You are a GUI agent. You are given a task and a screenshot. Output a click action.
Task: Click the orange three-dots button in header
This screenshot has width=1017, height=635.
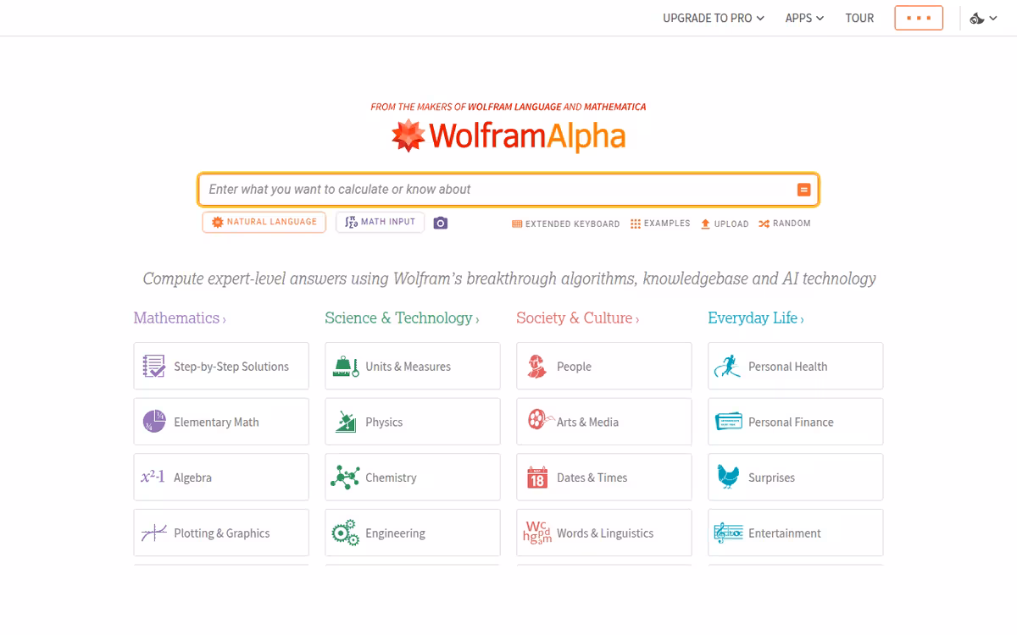point(919,18)
